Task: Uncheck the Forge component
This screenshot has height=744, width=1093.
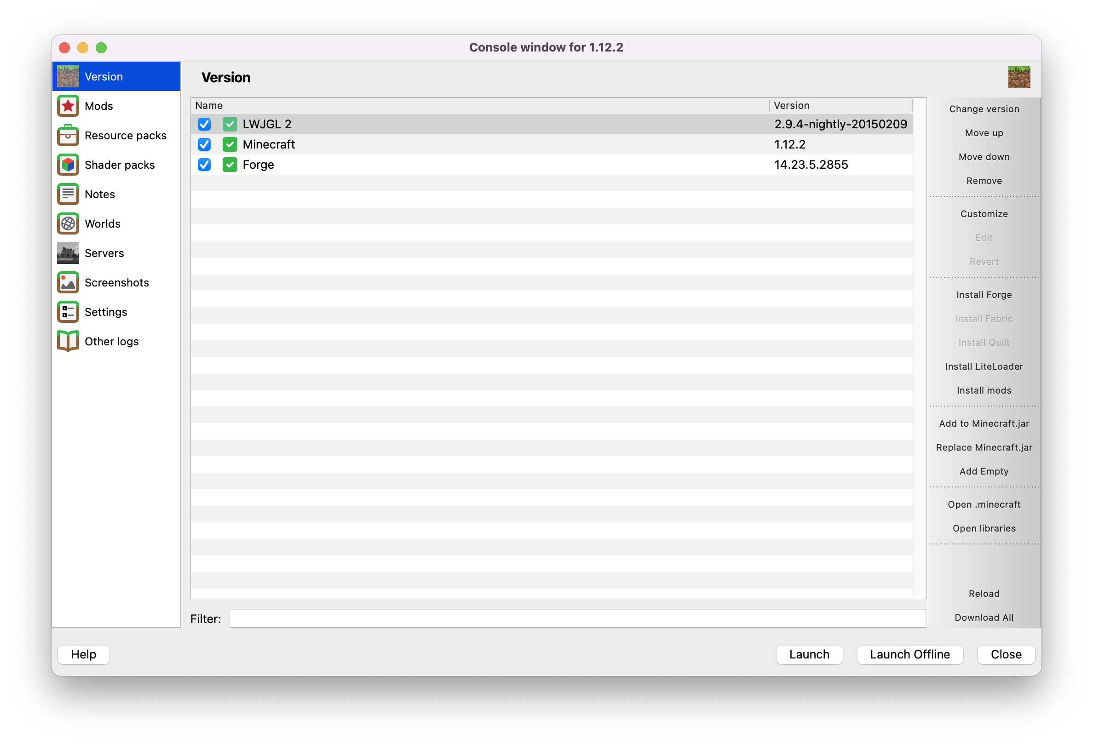Action: coord(204,165)
